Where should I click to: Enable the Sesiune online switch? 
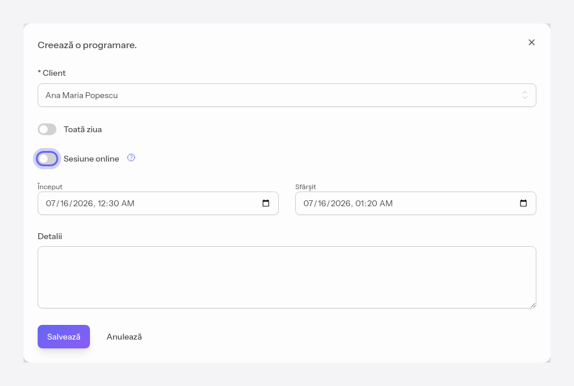click(x=47, y=159)
